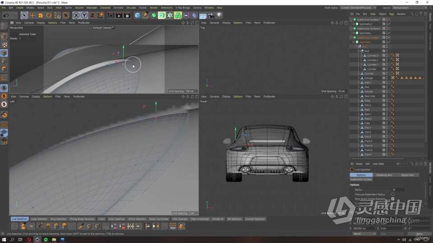The width and height of the screenshot is (433, 243).
Task: Toggle layer box for Cylinder.3 object
Action: pos(384,55)
